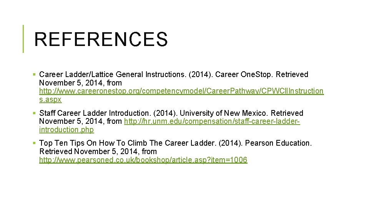Image resolution: width=369 pixels, height=207 pixels.
Task: Open the pearsoned.co.uk bookshop article link
Action: pyautogui.click(x=143, y=160)
